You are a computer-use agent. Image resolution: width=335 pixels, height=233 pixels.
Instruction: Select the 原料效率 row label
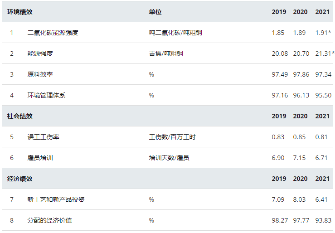pos(40,74)
